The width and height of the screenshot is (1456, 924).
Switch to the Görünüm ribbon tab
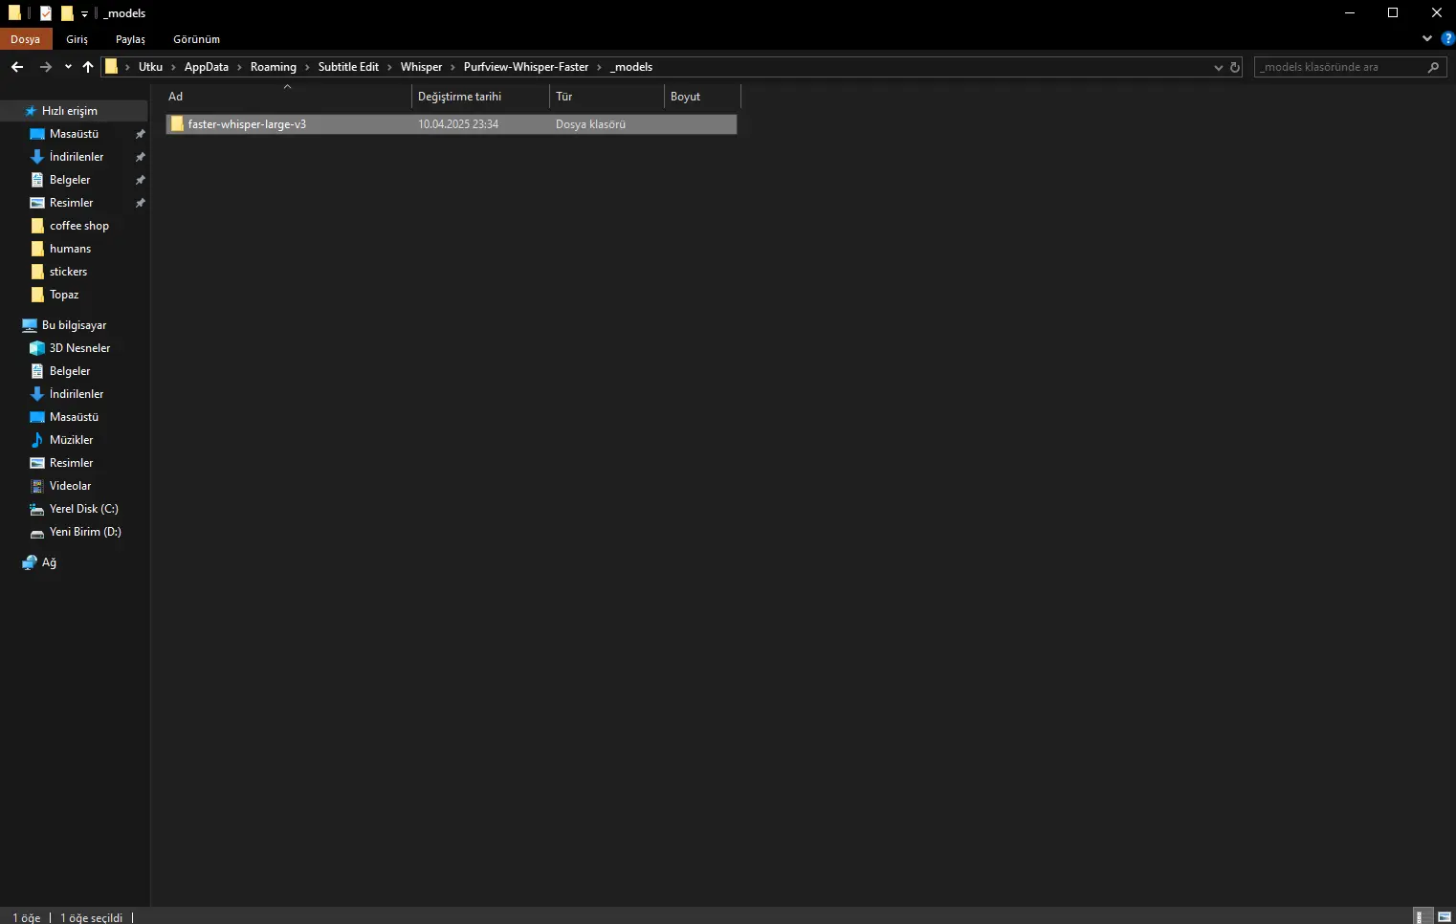tap(196, 39)
